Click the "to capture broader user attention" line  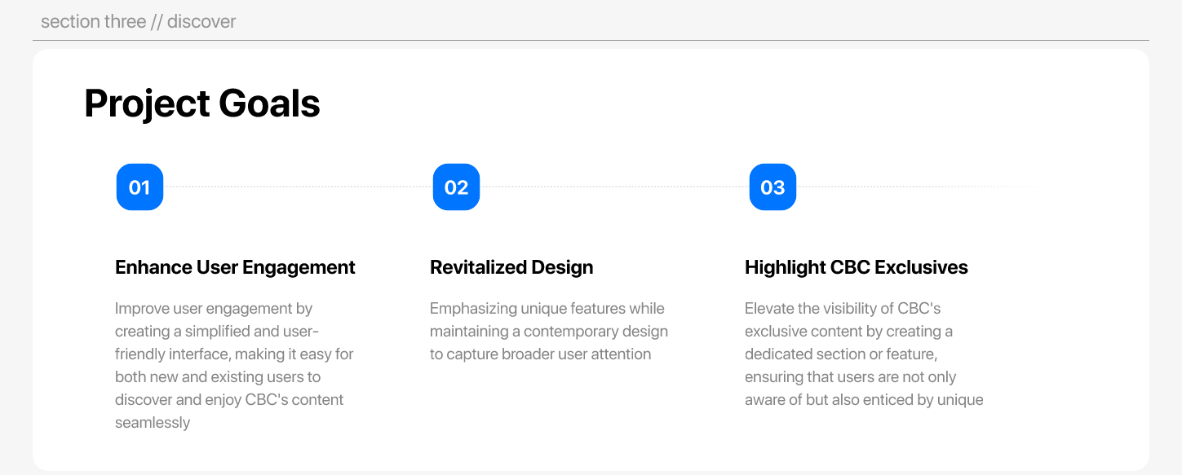pos(540,354)
